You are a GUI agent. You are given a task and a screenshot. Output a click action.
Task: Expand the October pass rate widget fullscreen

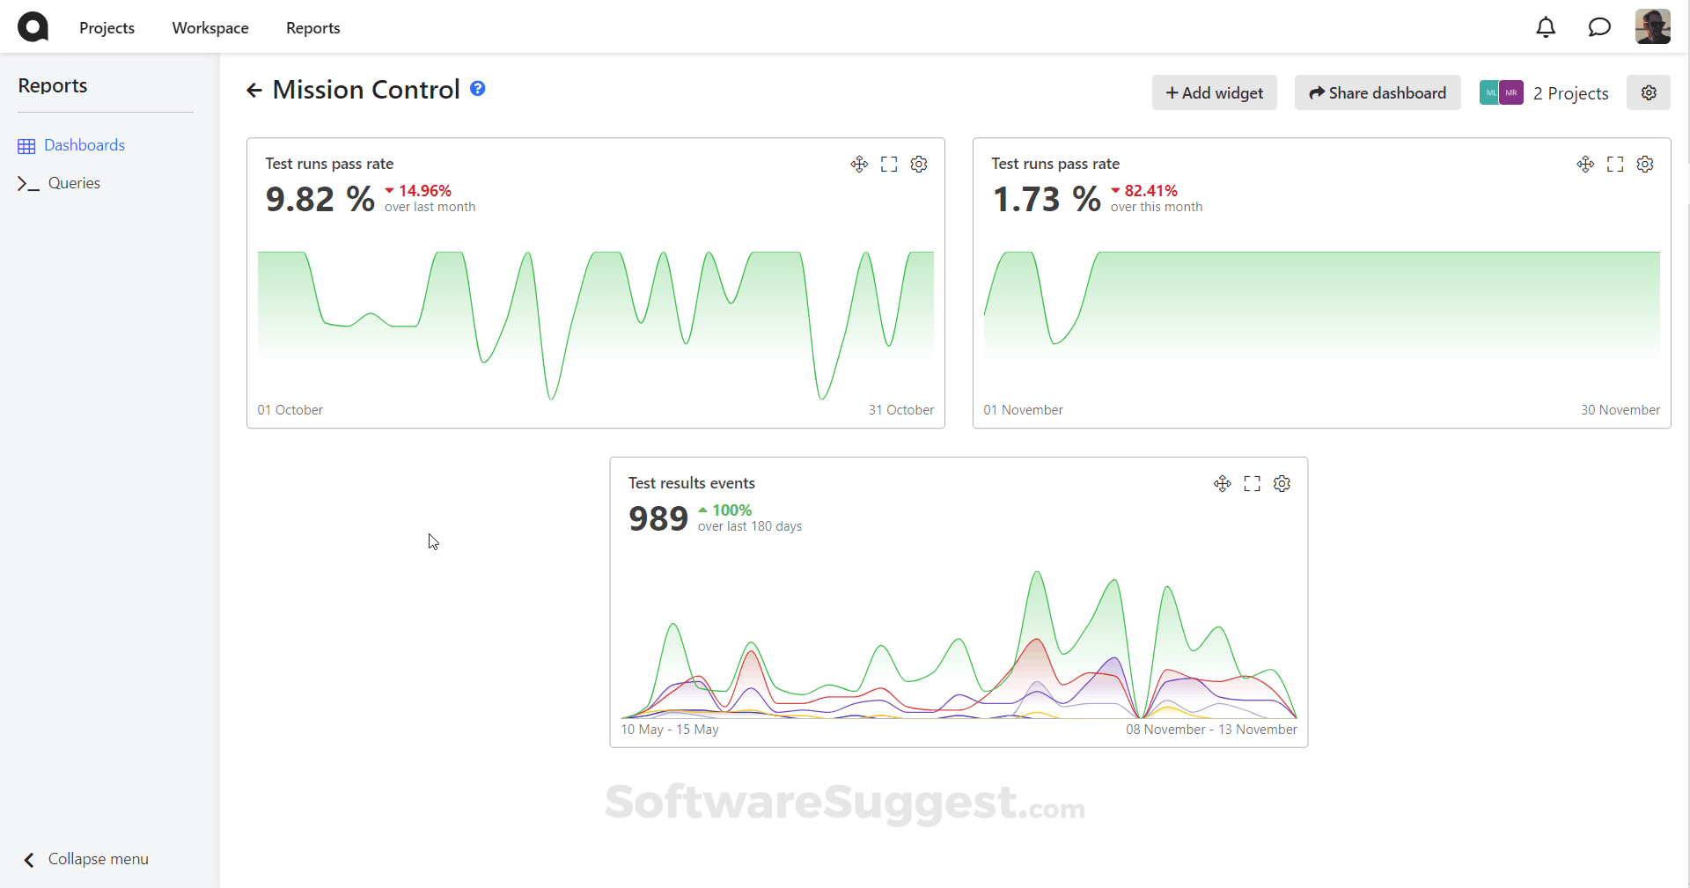pos(889,165)
